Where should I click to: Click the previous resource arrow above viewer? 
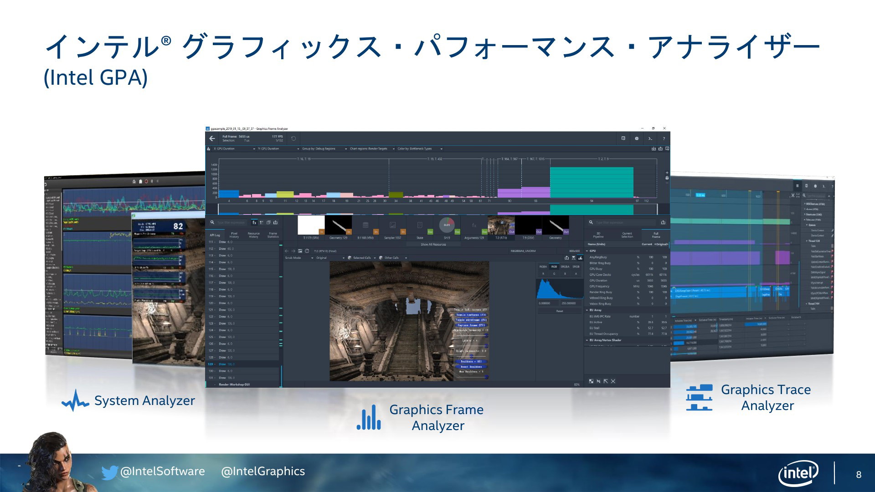pyautogui.click(x=287, y=251)
